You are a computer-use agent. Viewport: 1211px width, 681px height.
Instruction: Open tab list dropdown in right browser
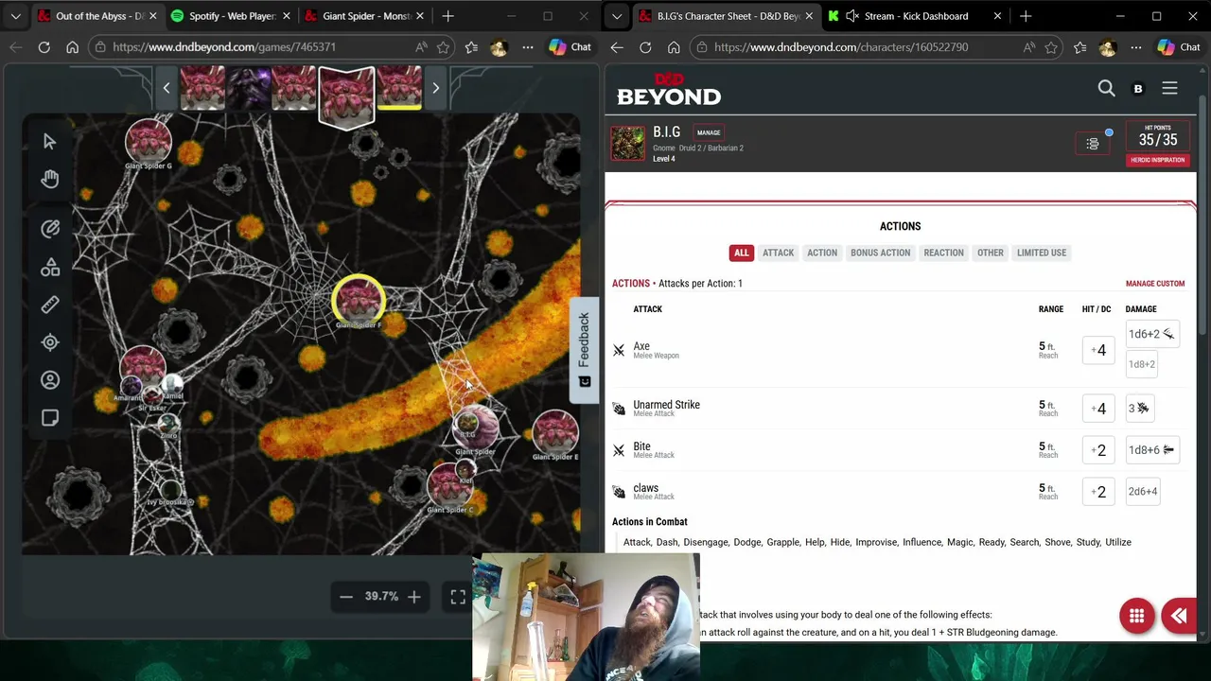tap(617, 16)
